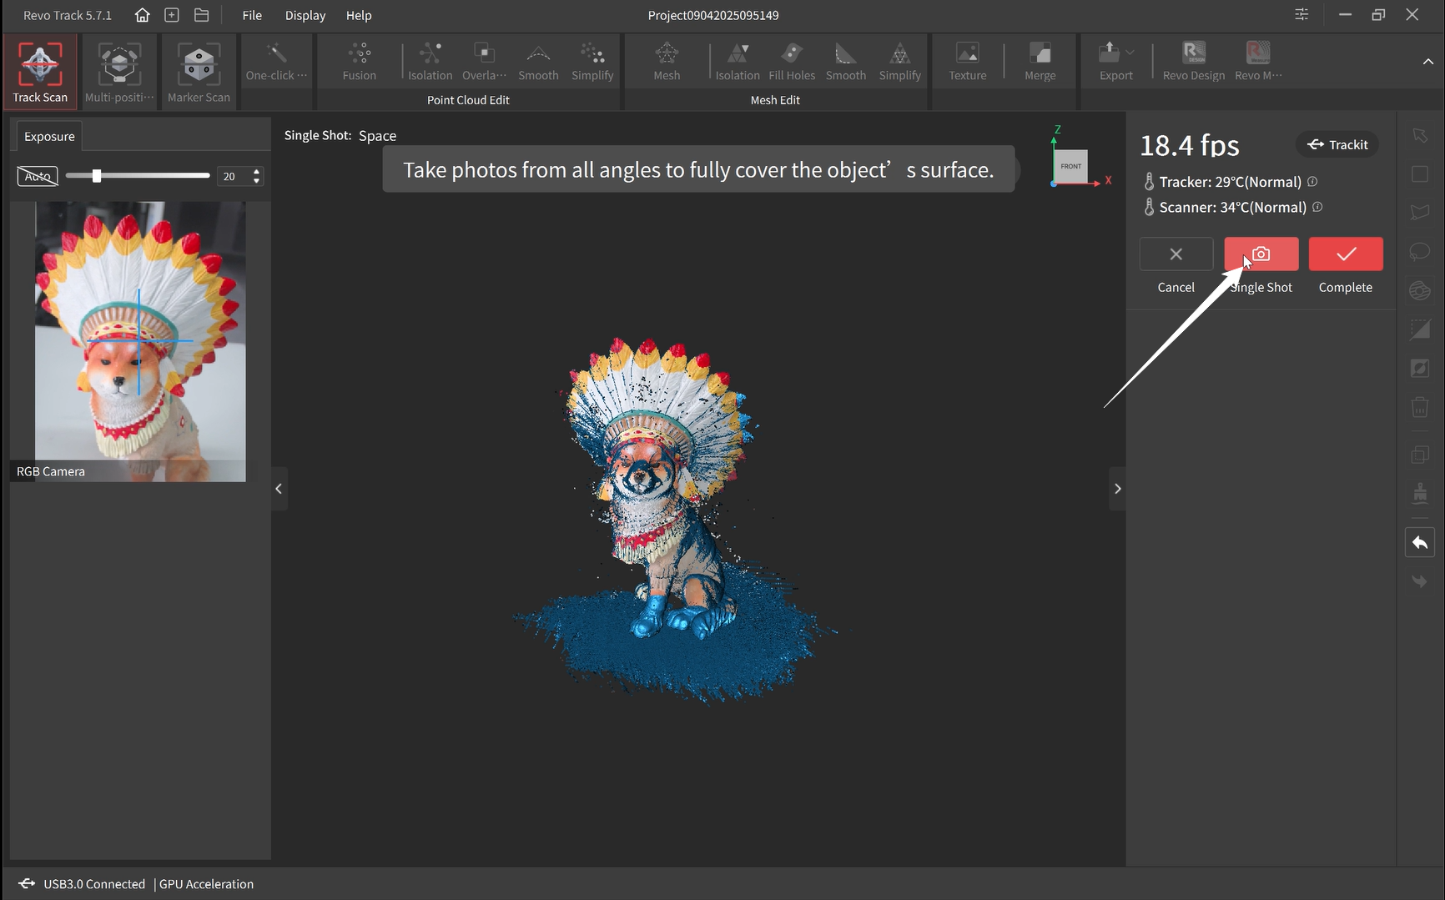Open Revo Design app
Screen dimensions: 1445x900
point(1194,63)
